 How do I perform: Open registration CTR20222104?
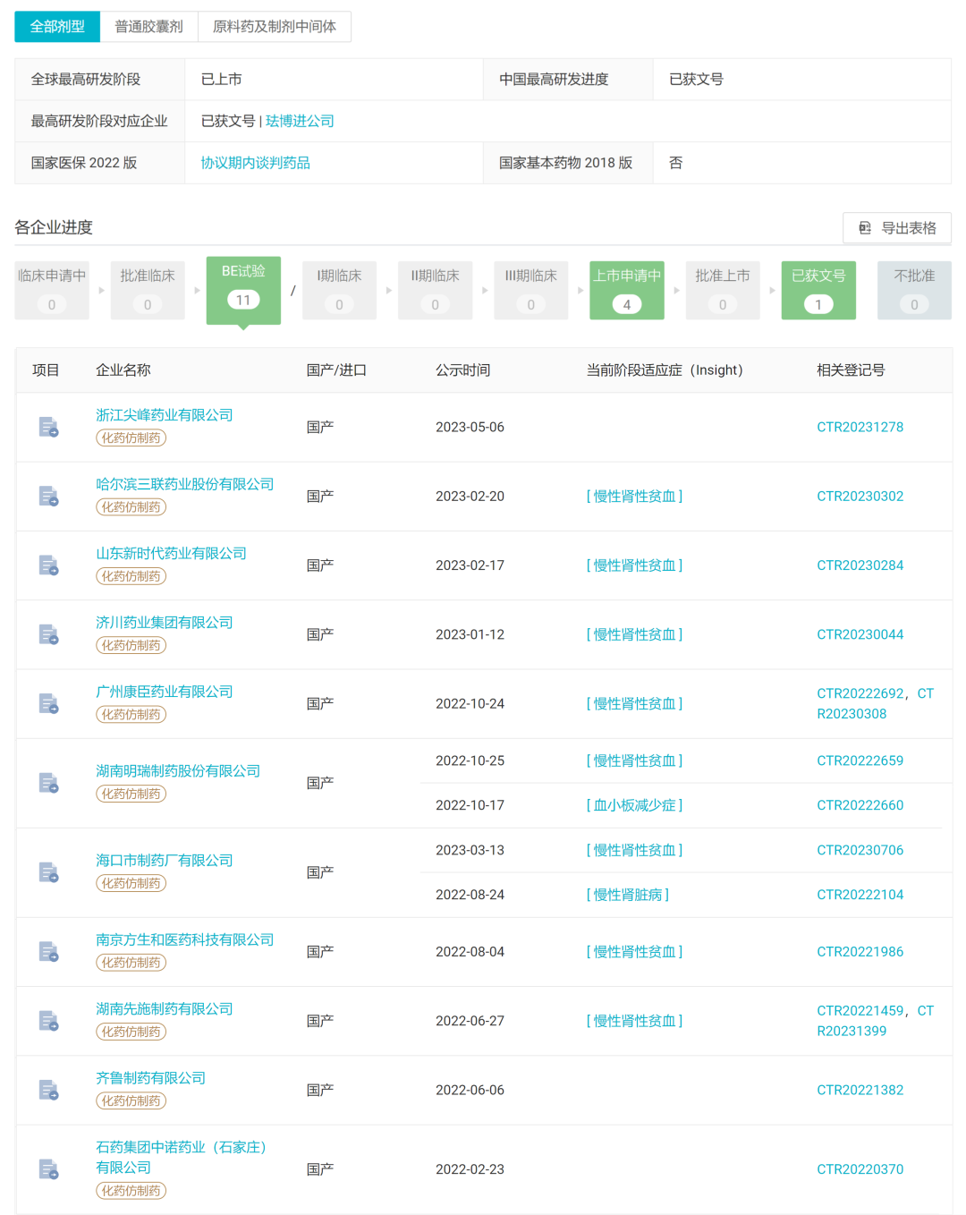point(860,895)
